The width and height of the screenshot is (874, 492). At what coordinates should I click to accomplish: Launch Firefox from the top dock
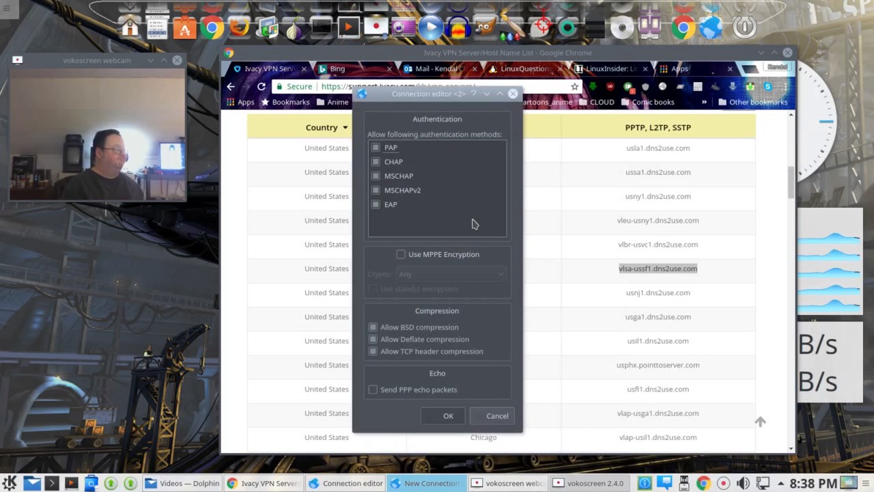239,28
